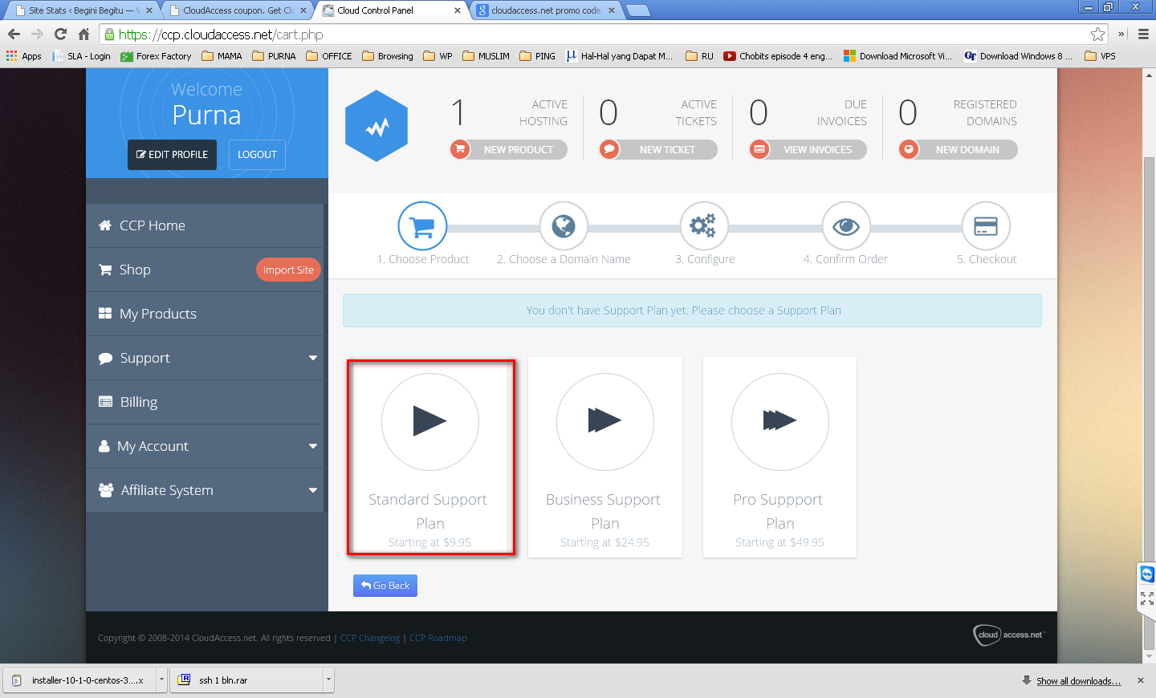Open installer download item dropdown arrow

(161, 680)
